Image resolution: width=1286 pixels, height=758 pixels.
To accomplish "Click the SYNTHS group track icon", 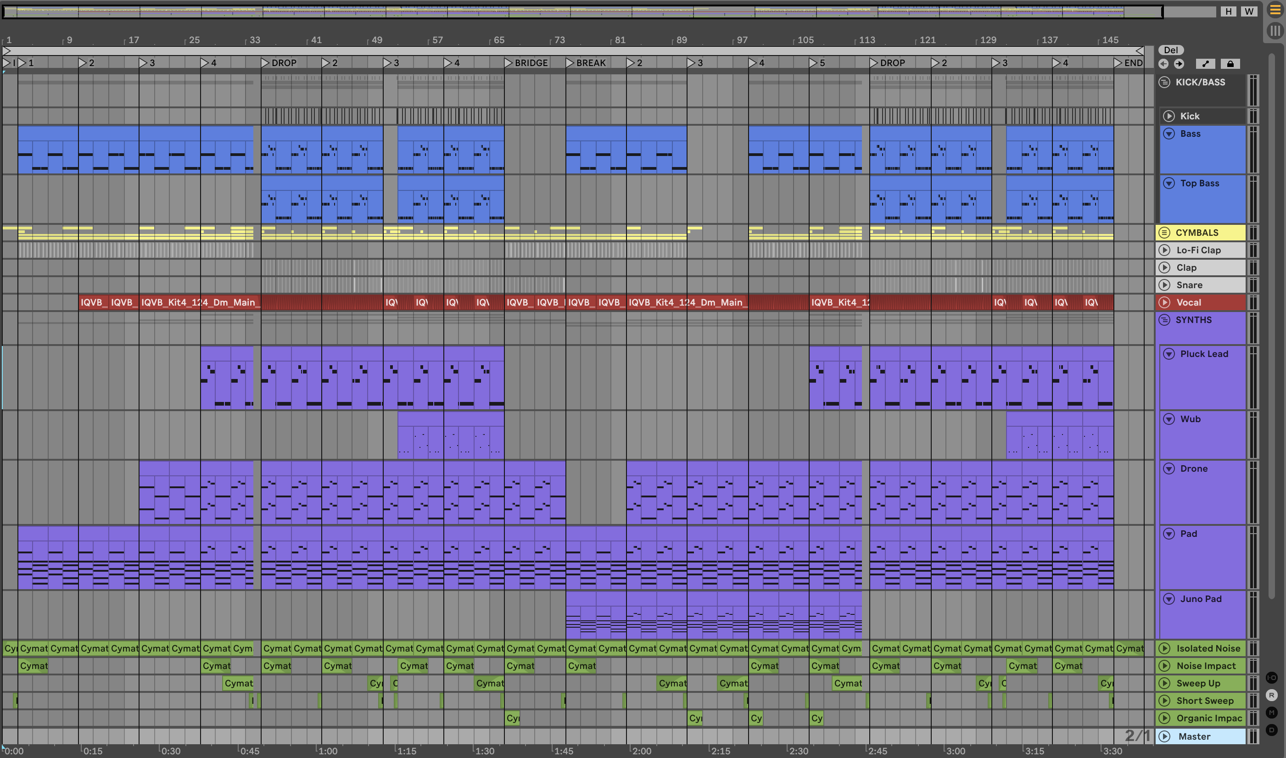I will tap(1164, 320).
